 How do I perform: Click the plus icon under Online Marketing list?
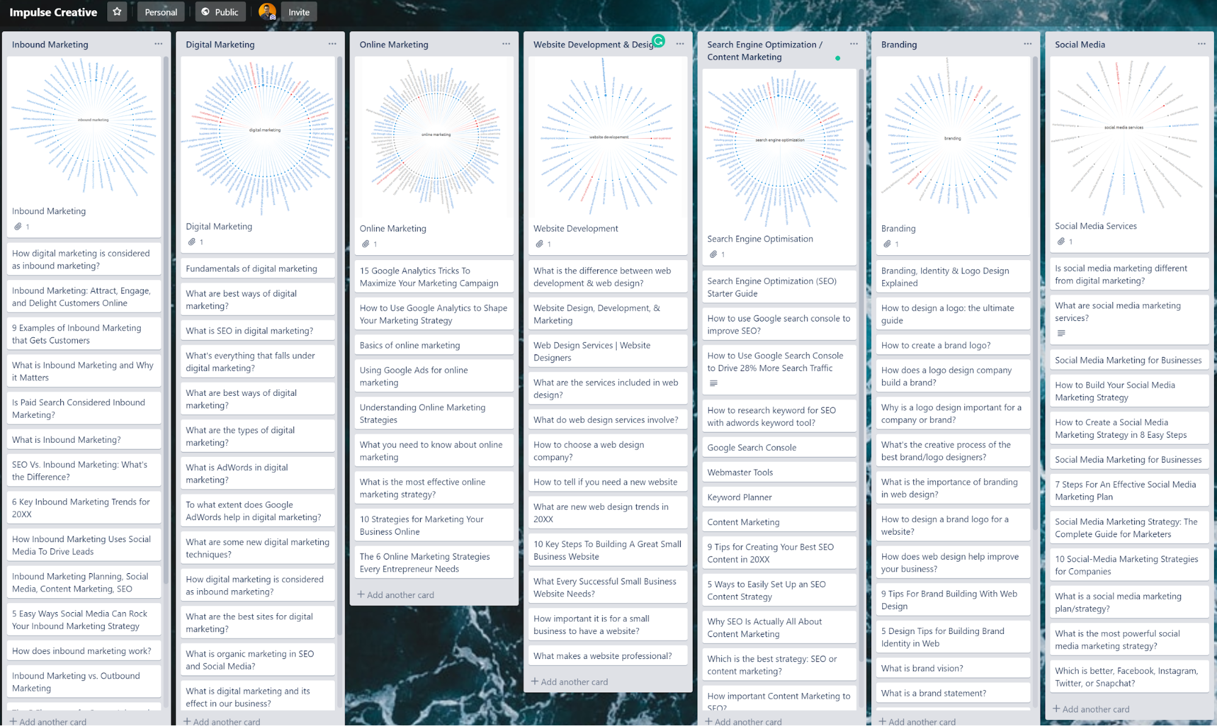coord(361,594)
